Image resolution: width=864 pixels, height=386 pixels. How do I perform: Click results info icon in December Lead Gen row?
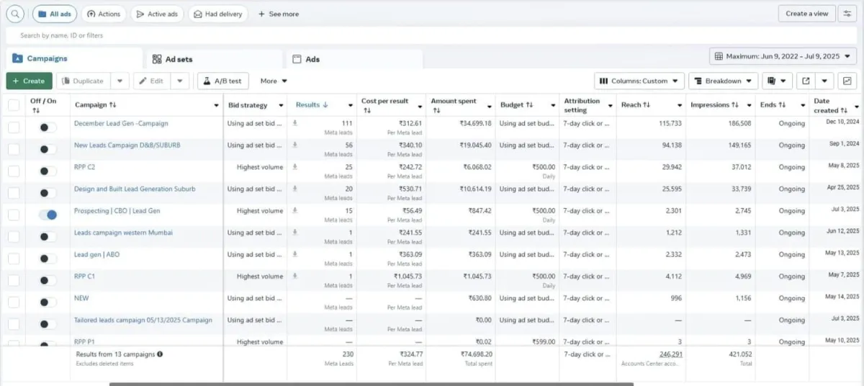(x=294, y=123)
